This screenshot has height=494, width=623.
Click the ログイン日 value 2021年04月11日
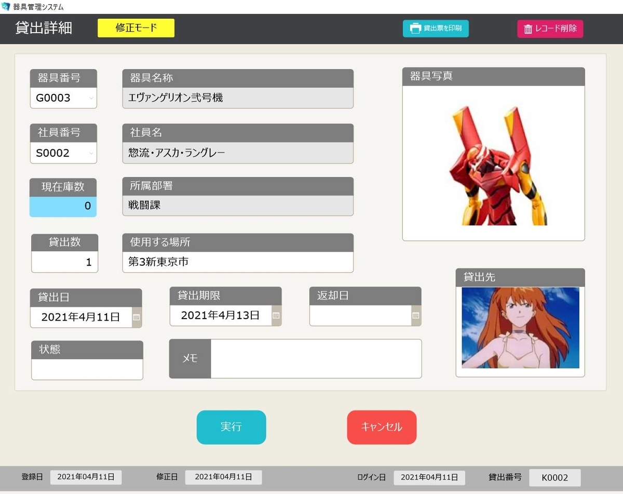click(429, 477)
